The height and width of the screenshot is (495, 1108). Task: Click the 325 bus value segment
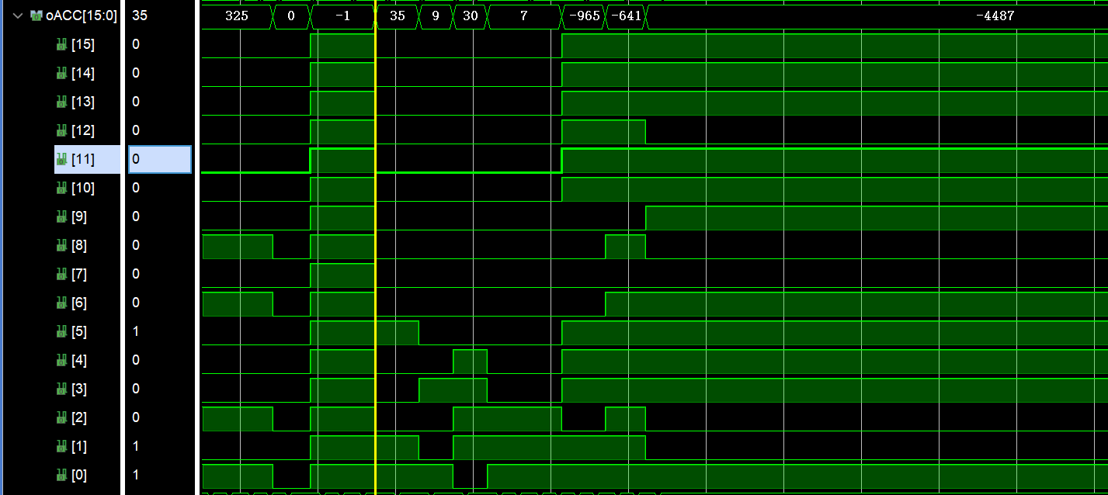pos(236,16)
